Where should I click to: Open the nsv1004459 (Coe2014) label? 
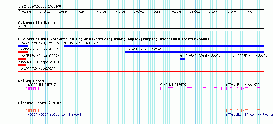(x=37, y=68)
